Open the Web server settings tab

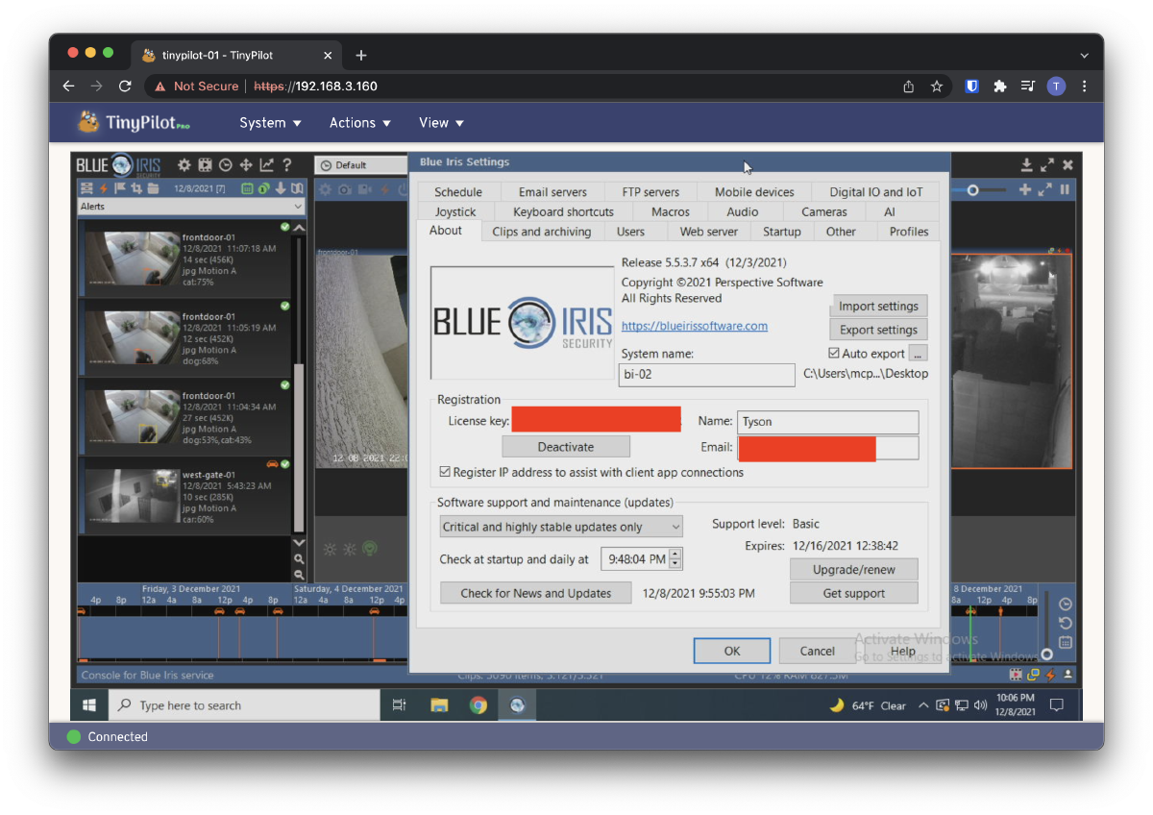[708, 231]
